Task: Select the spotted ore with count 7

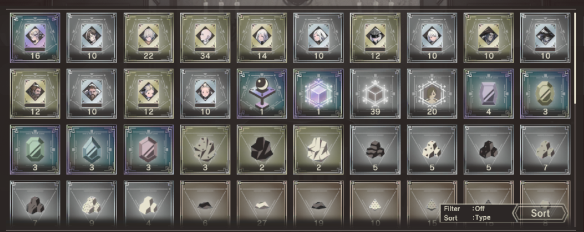Action: coord(545,150)
